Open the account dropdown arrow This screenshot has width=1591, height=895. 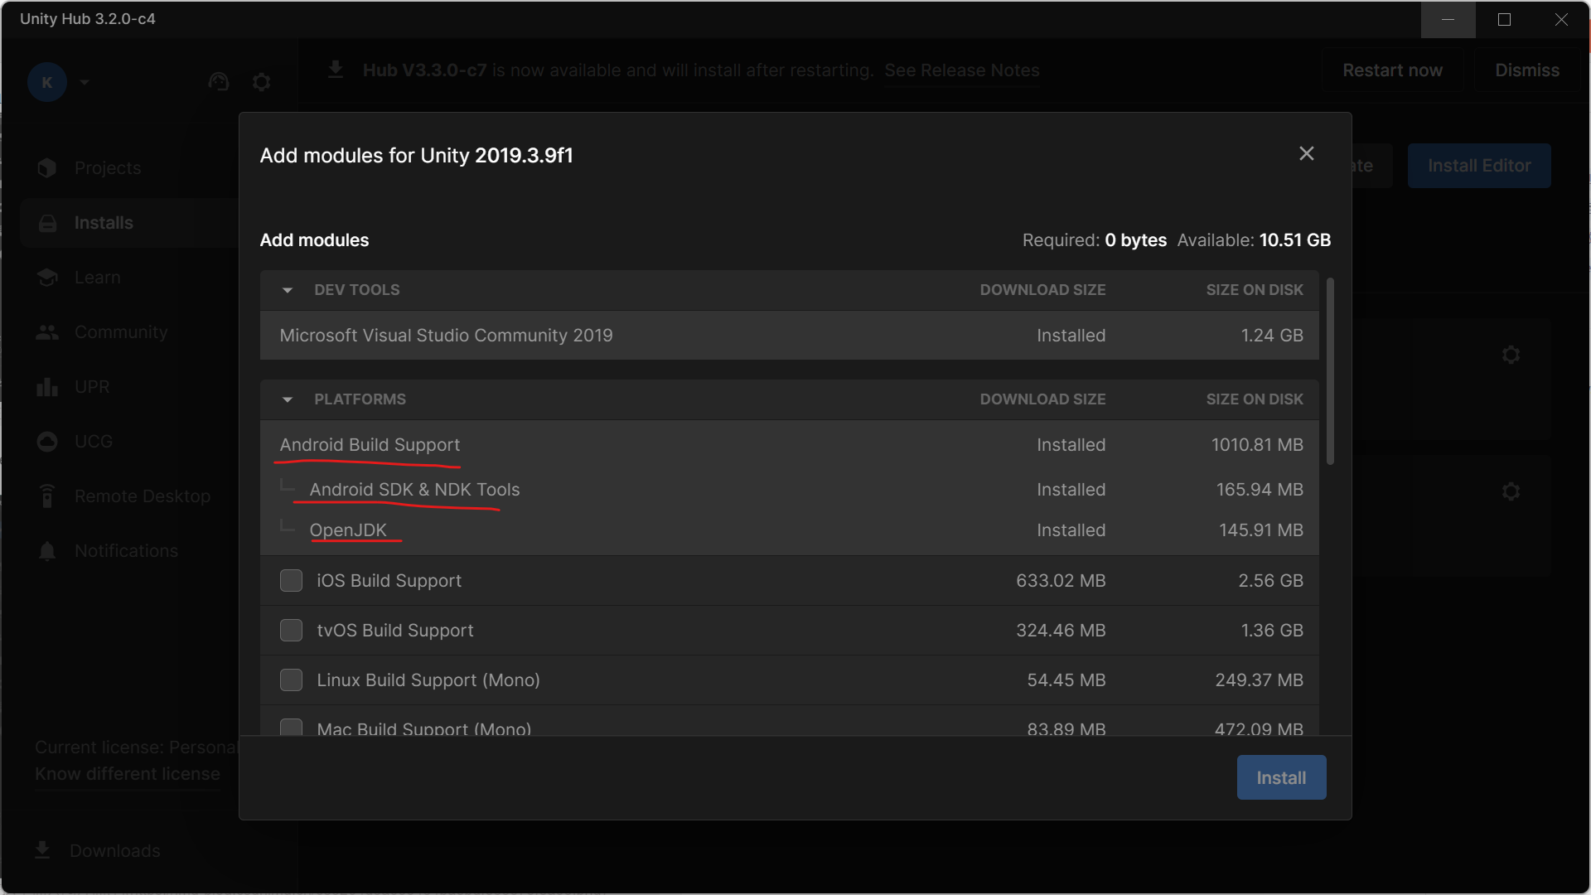pyautogui.click(x=85, y=82)
